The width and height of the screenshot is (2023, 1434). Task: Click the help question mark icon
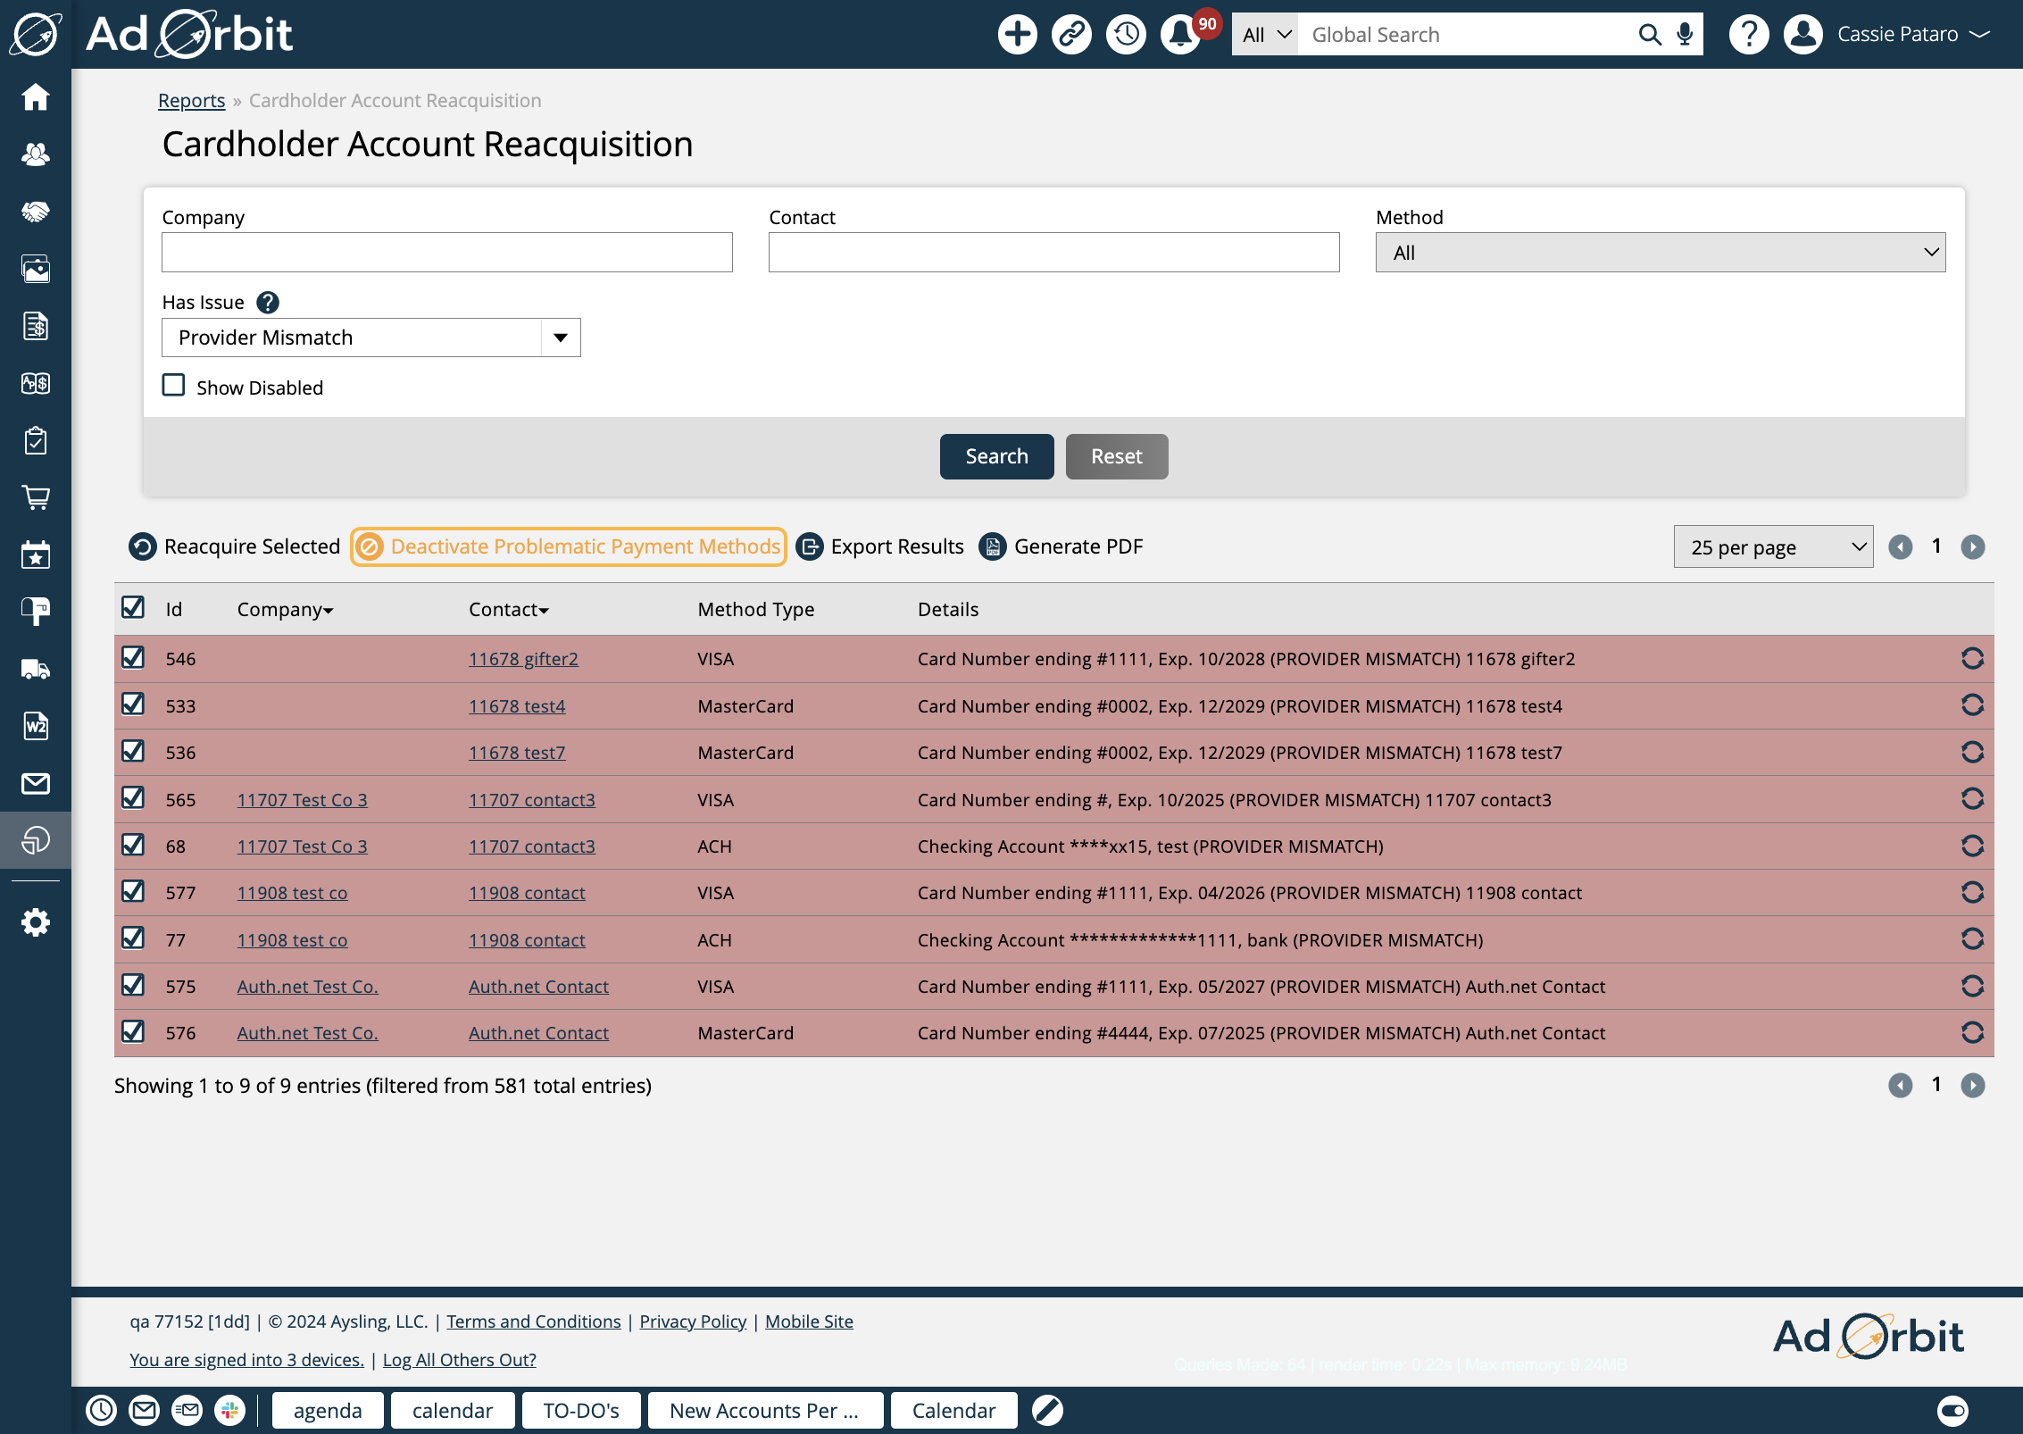[1748, 35]
